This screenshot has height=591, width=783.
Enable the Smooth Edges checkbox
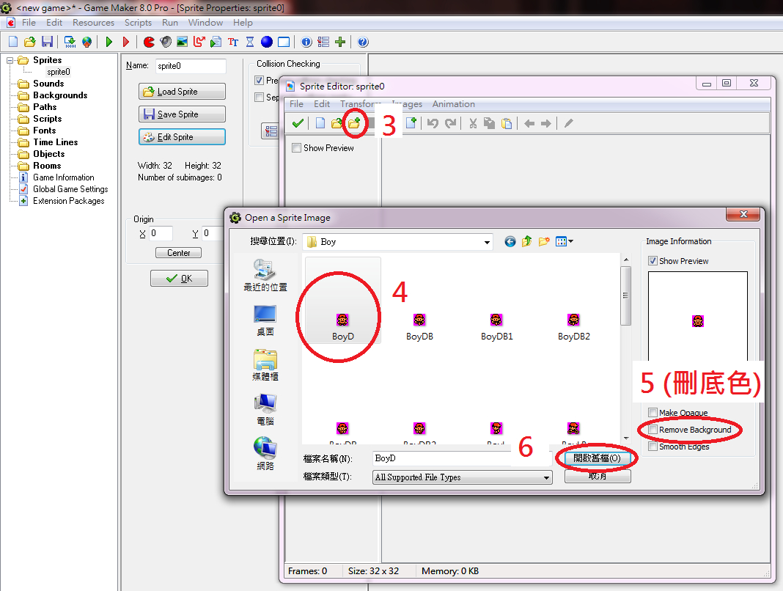652,447
